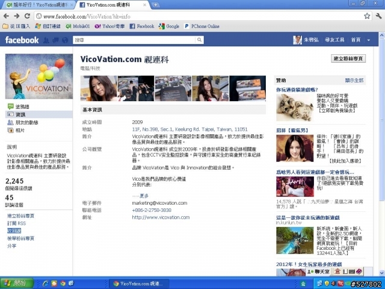Click the Create Page link in left sidebar

click(20, 216)
